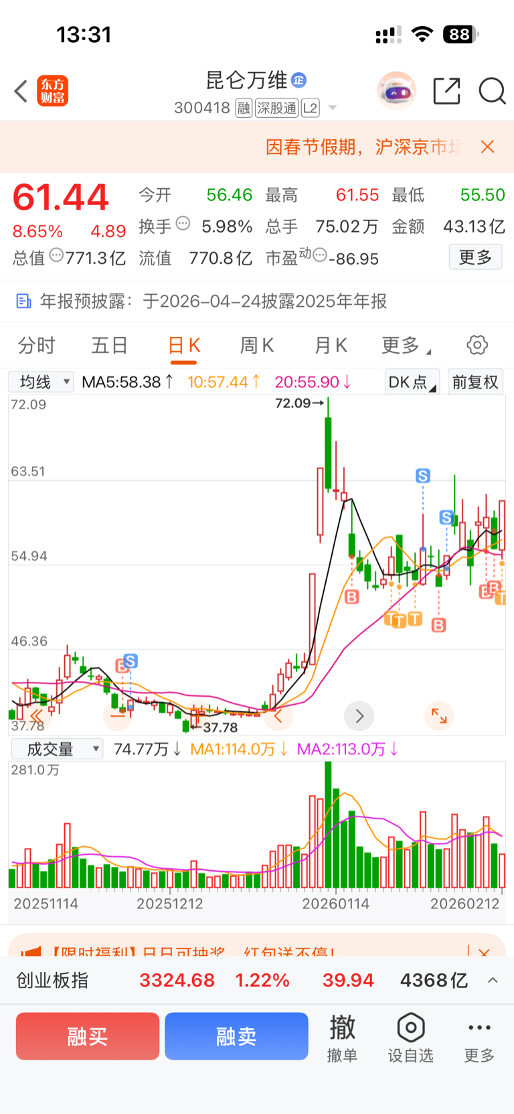Switch to the 分时 tab

coord(37,346)
